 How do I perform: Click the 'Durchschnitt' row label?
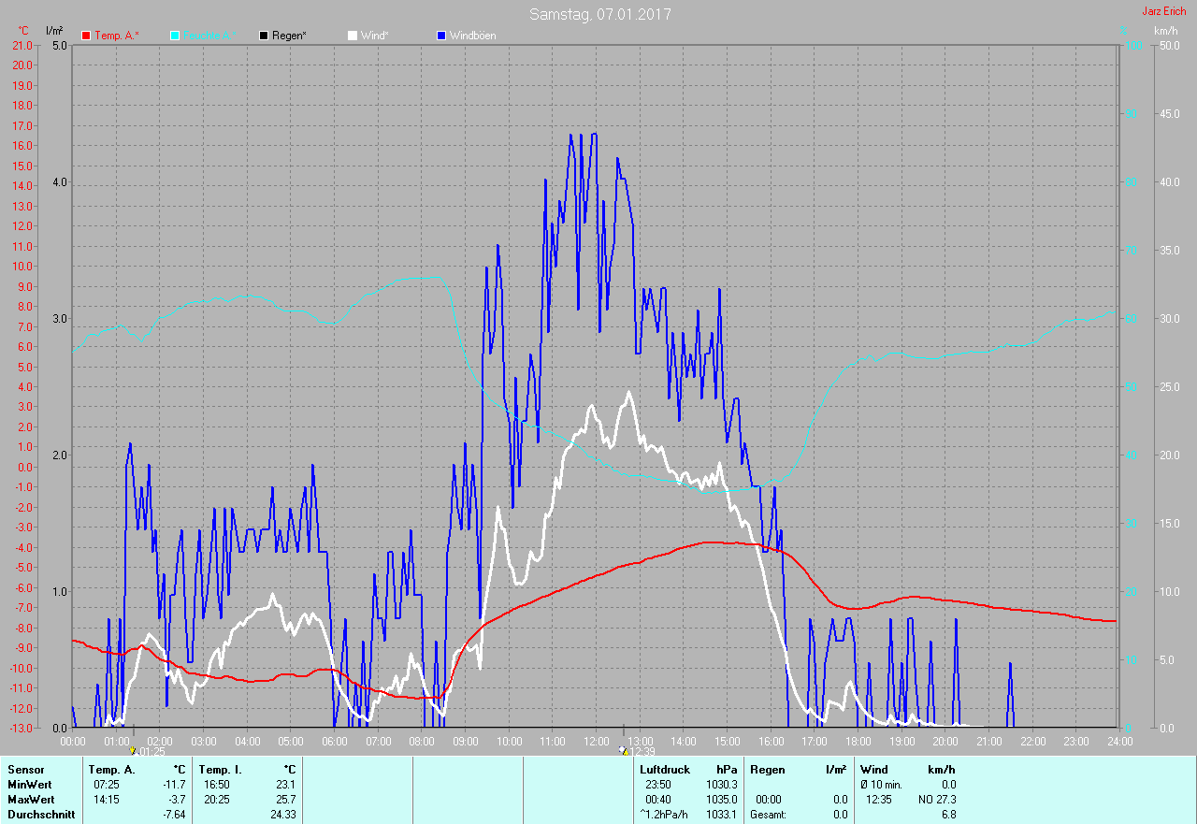(41, 815)
